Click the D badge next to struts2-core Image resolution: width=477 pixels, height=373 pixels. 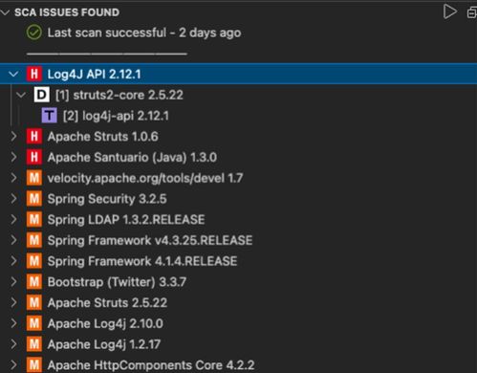point(42,95)
